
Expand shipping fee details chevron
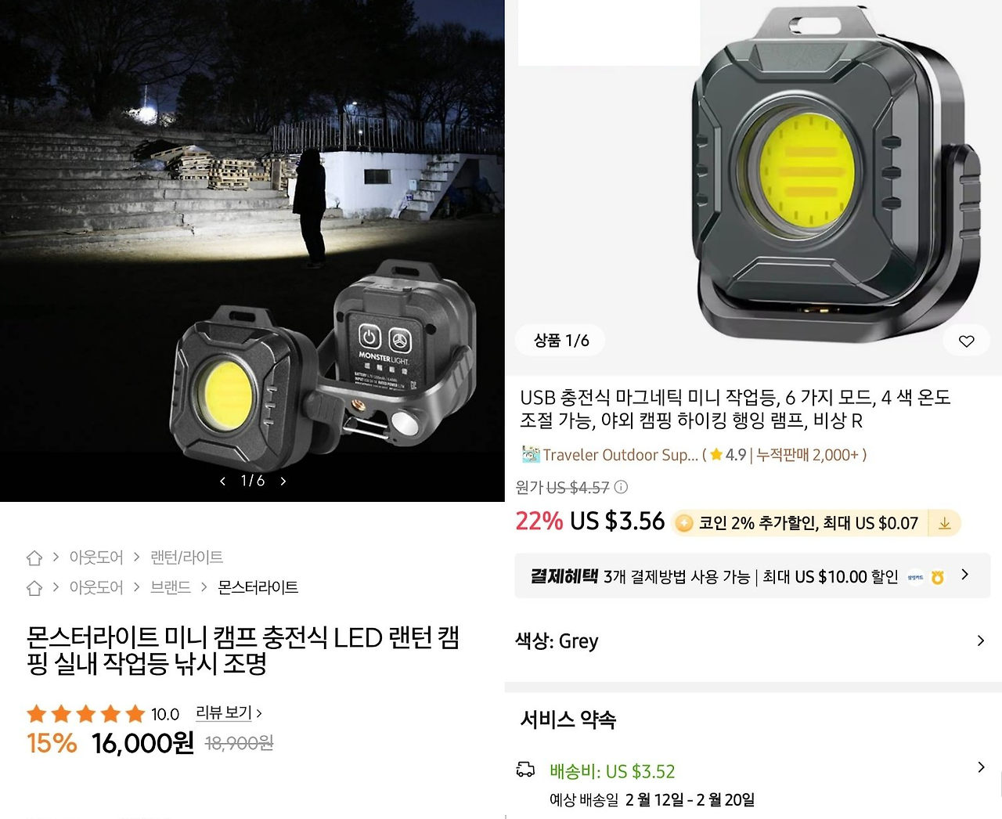click(x=981, y=767)
